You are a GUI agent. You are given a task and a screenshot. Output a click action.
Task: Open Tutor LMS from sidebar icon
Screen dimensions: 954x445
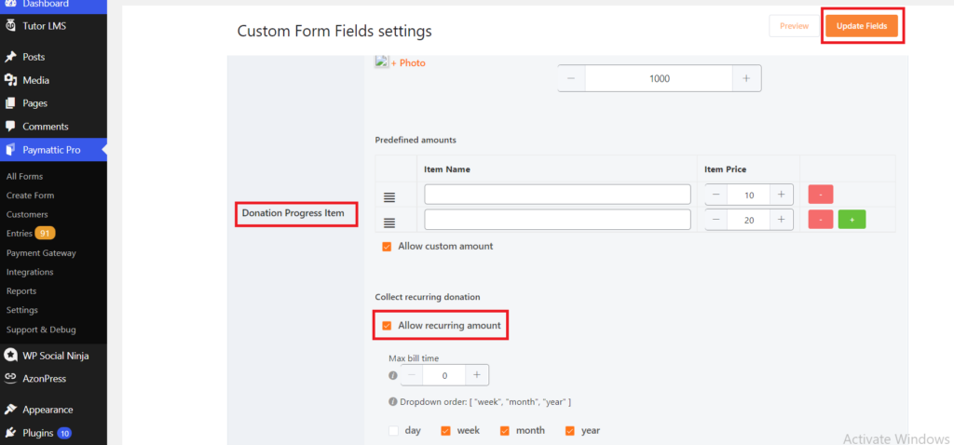pyautogui.click(x=10, y=26)
